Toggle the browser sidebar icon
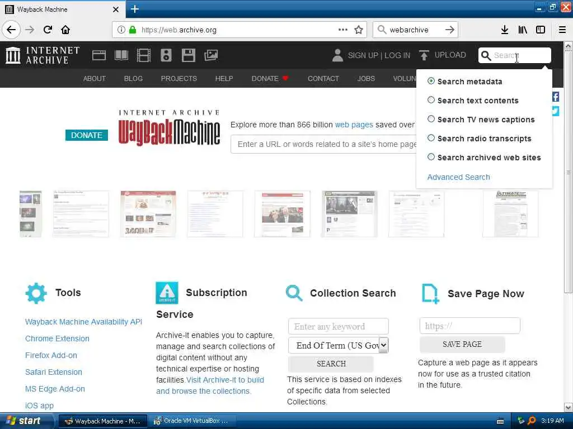Viewport: 573px width, 429px height. 541,30
